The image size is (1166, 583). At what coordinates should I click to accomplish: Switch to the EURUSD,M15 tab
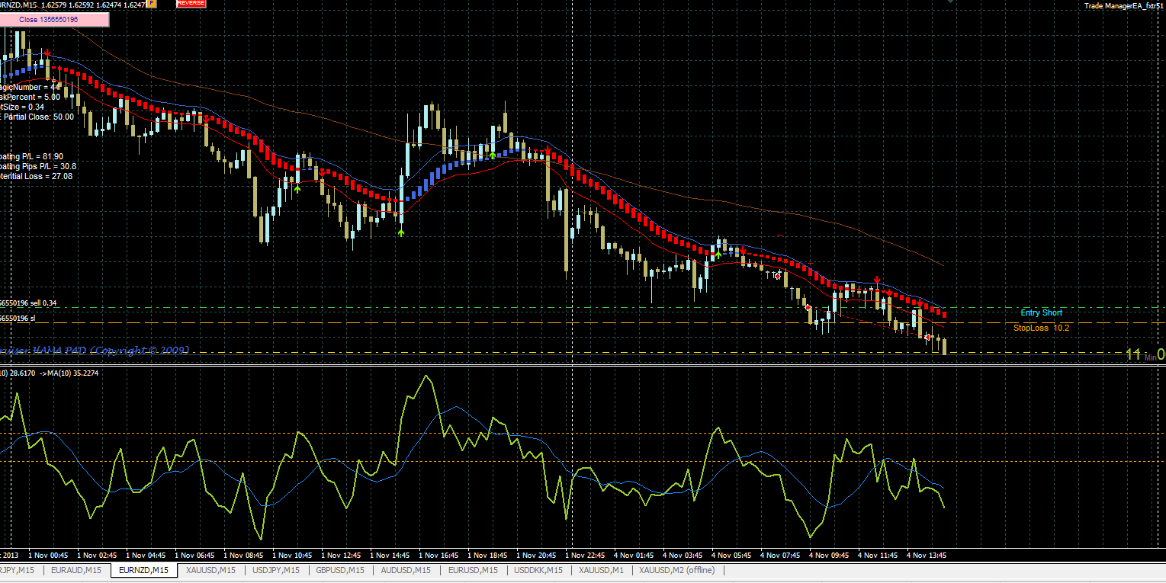click(473, 570)
